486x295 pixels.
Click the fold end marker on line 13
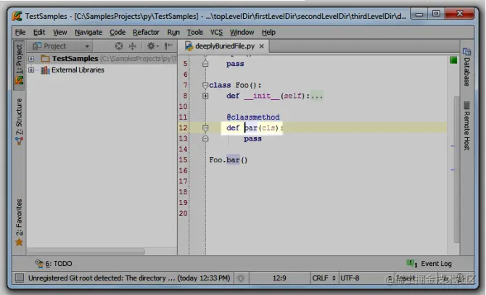point(205,138)
